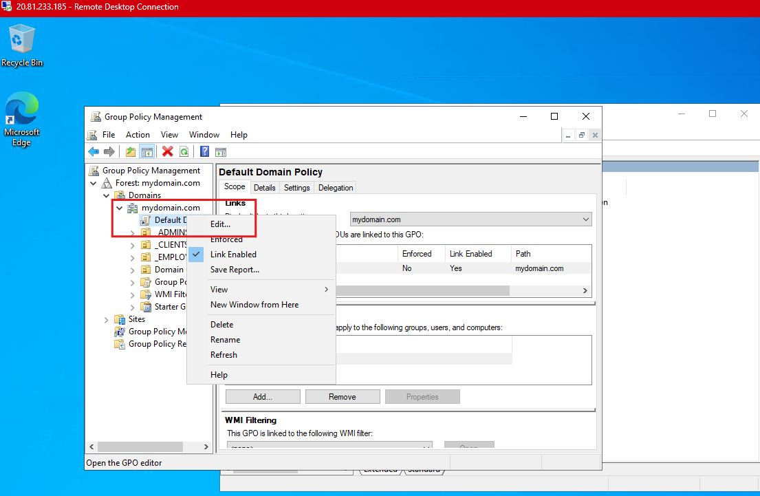Open the Window menu
Viewport: 760px width, 496px height.
point(204,135)
